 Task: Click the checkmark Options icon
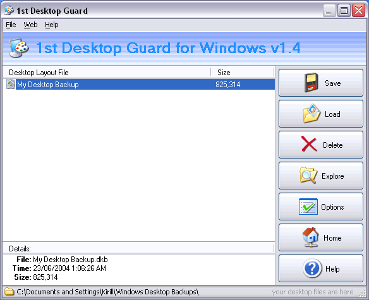click(308, 207)
